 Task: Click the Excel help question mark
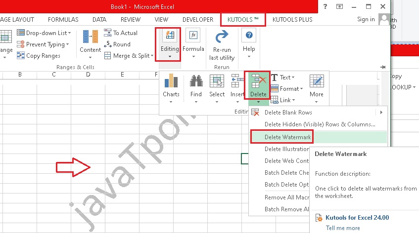325,7
